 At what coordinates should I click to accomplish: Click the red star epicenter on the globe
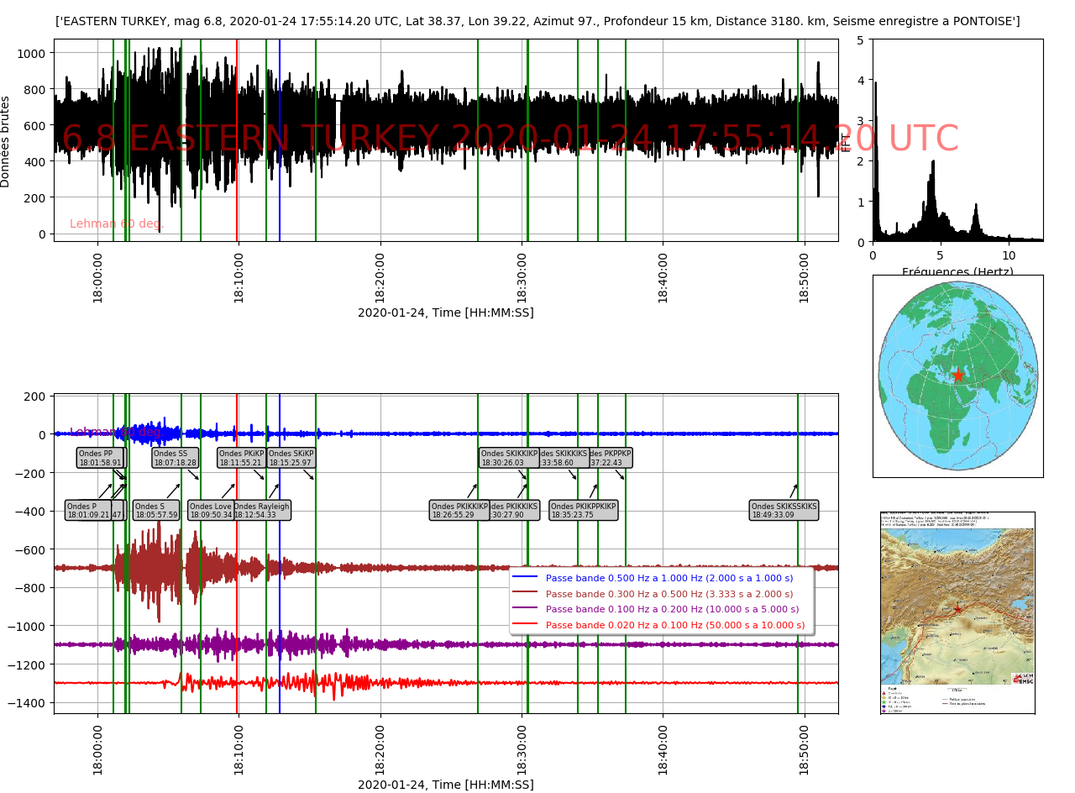[x=957, y=375]
